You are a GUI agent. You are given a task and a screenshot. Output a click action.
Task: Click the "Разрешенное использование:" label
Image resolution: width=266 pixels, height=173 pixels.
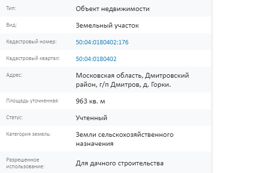click(25, 163)
